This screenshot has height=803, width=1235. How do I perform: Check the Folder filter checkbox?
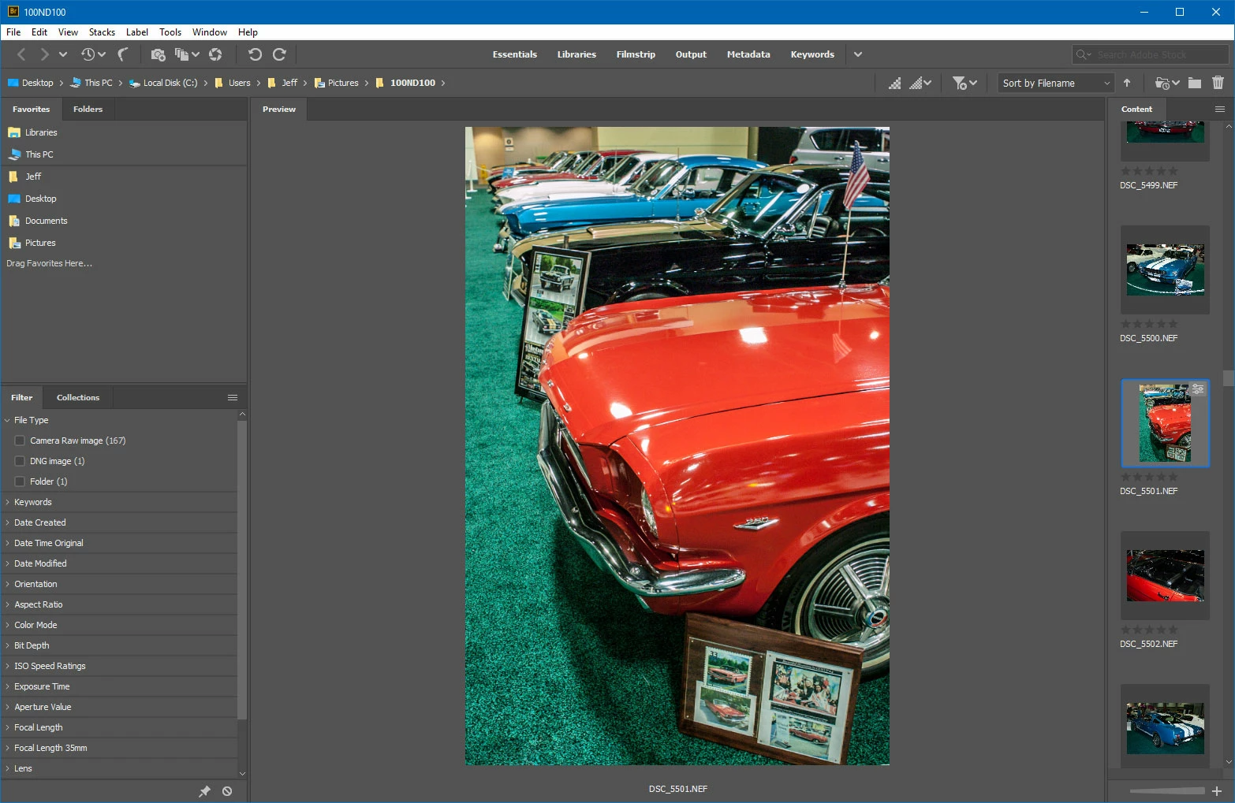(x=20, y=481)
